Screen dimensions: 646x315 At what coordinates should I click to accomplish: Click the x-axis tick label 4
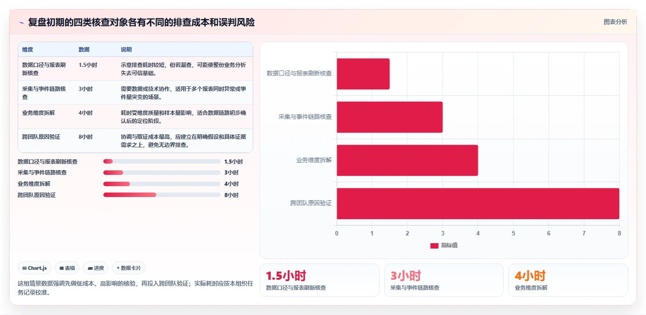click(478, 233)
